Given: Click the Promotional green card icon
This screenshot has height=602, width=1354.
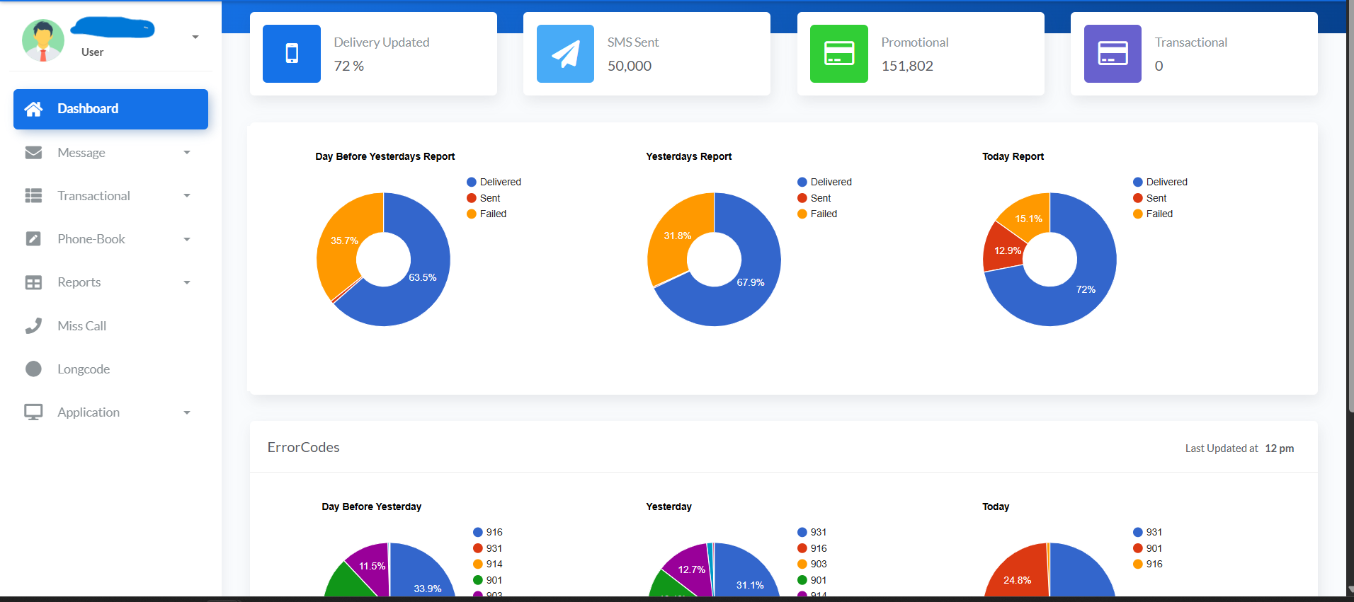Looking at the screenshot, I should click(839, 54).
